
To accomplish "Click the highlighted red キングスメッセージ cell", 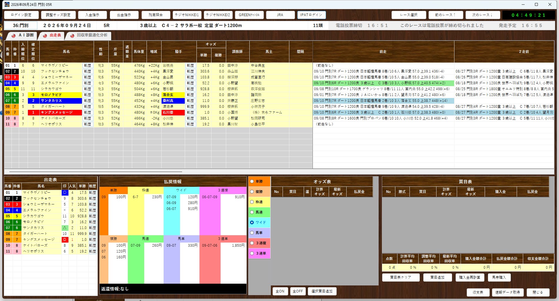I will pyautogui.click(x=55, y=112).
